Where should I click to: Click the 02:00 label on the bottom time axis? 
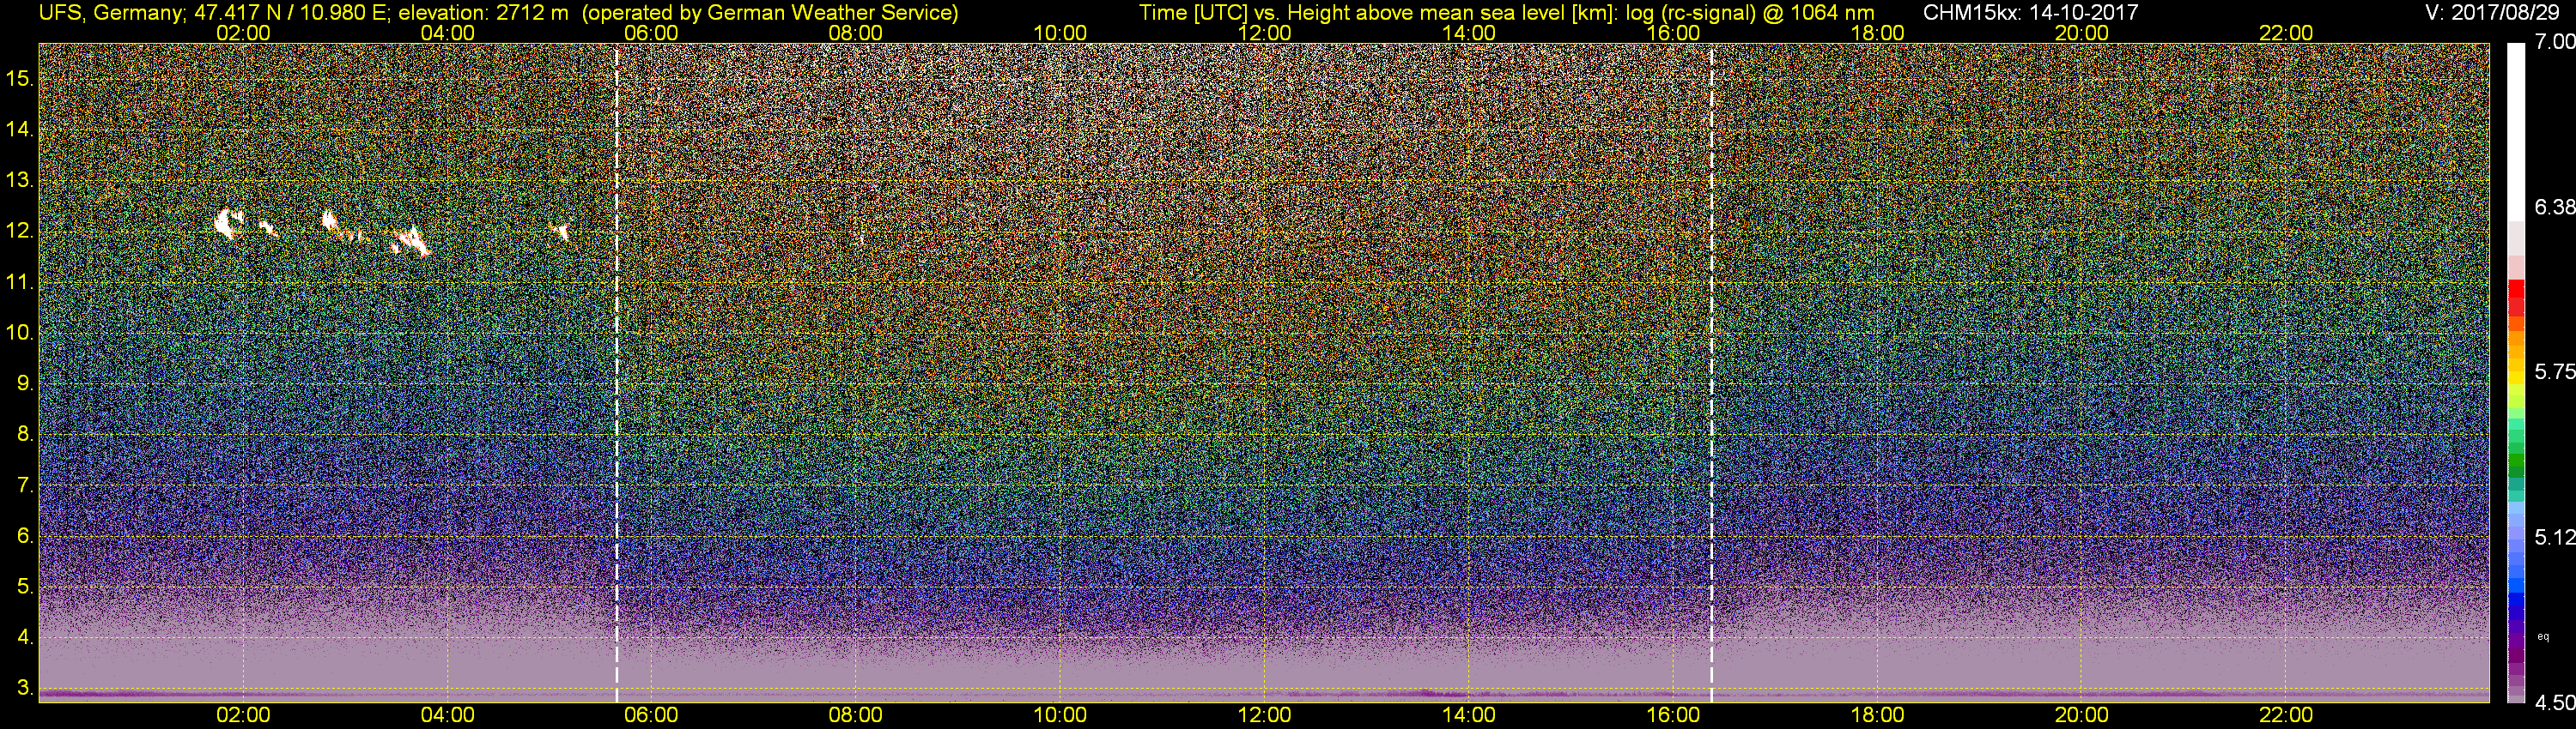coord(243,715)
